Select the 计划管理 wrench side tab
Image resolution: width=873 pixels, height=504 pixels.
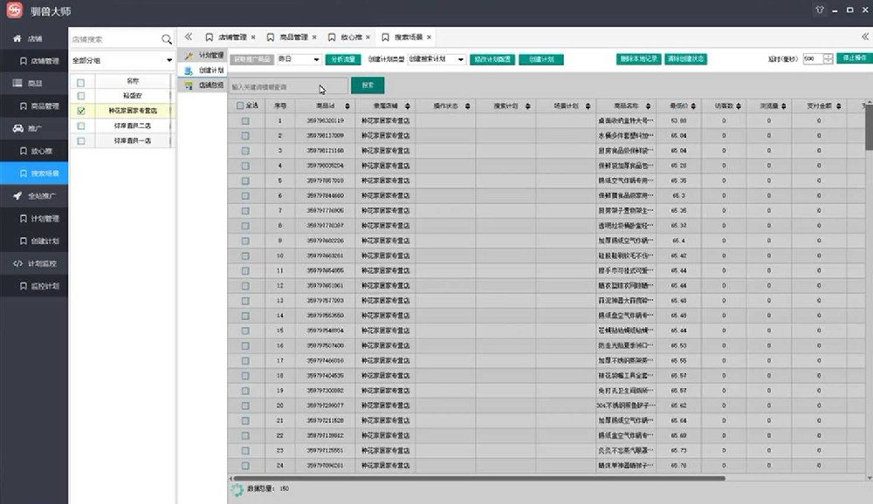pos(189,56)
